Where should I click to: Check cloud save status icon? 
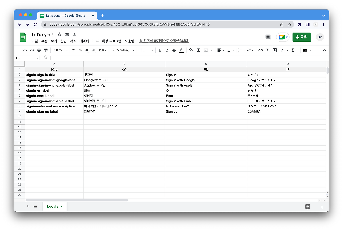[x=74, y=35]
